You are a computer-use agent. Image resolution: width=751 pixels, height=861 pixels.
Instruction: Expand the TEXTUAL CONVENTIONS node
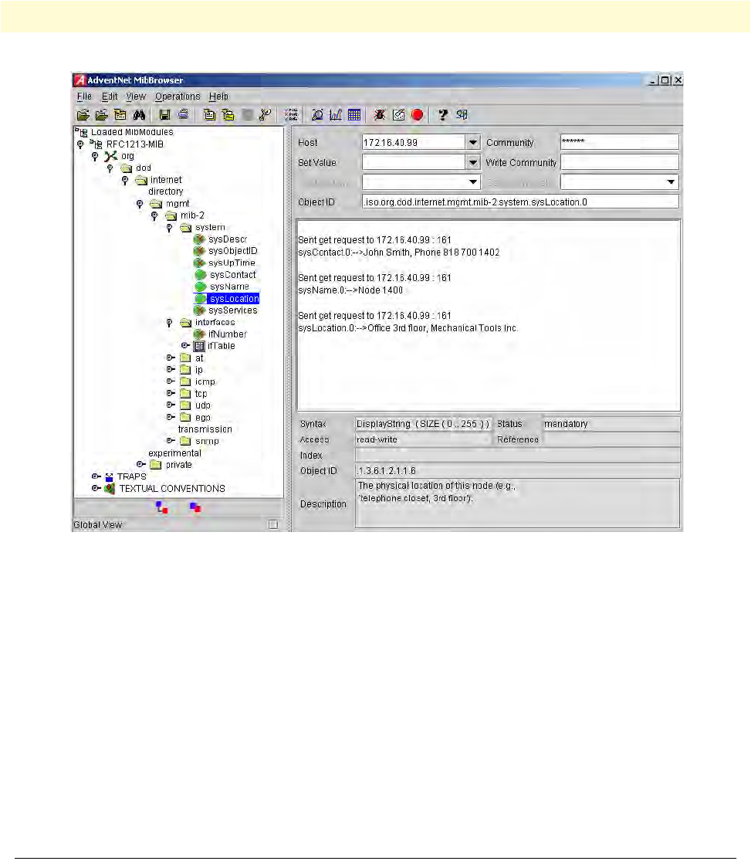point(96,488)
